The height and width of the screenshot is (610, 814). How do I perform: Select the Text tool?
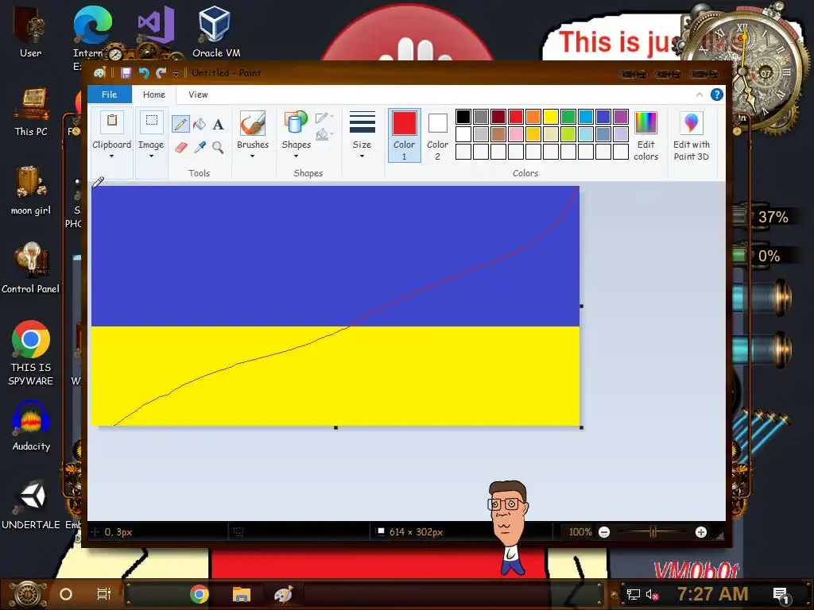(218, 124)
